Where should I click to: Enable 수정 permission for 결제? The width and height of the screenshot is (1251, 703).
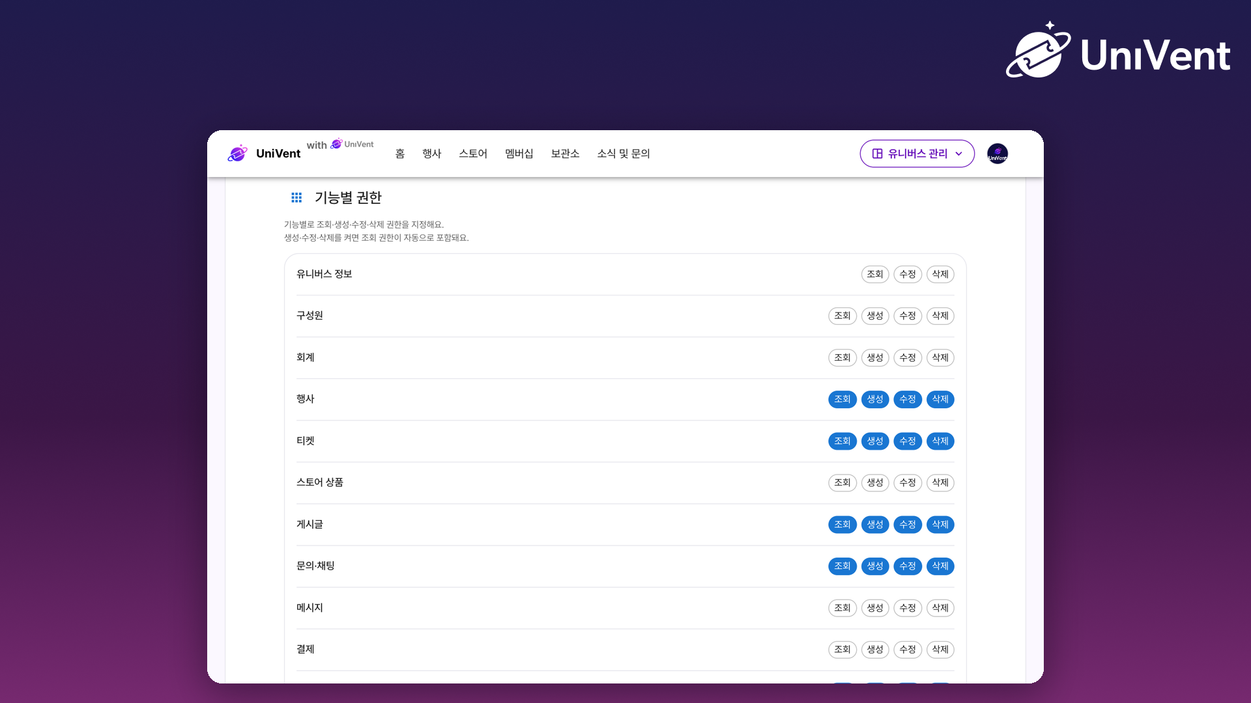908,649
